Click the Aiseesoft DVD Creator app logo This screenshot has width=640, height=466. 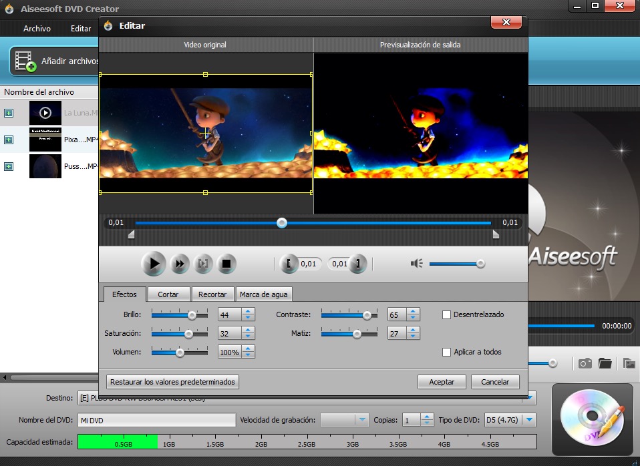[x=9, y=9]
